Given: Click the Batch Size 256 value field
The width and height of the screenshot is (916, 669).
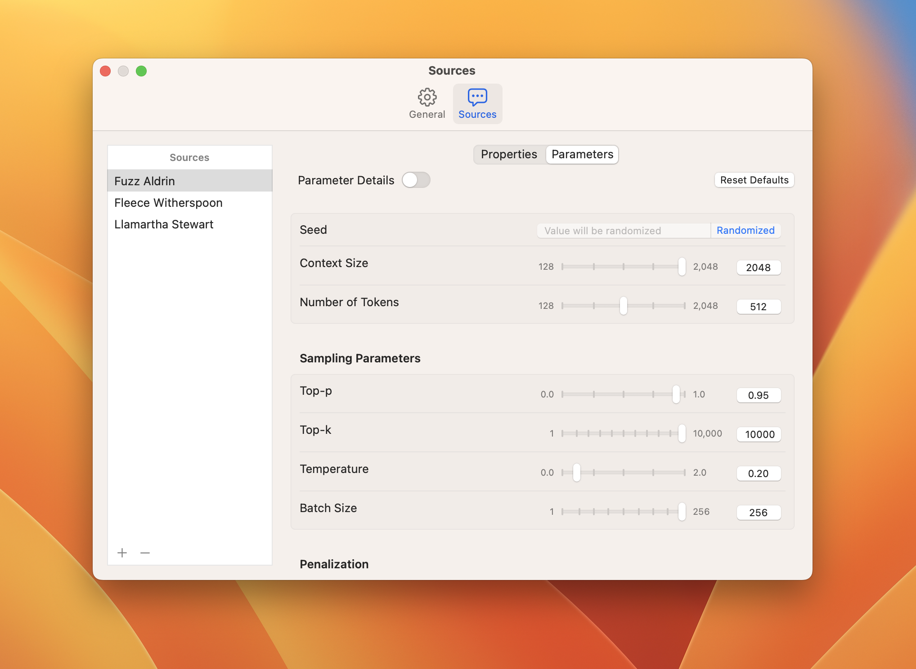Looking at the screenshot, I should click(759, 512).
